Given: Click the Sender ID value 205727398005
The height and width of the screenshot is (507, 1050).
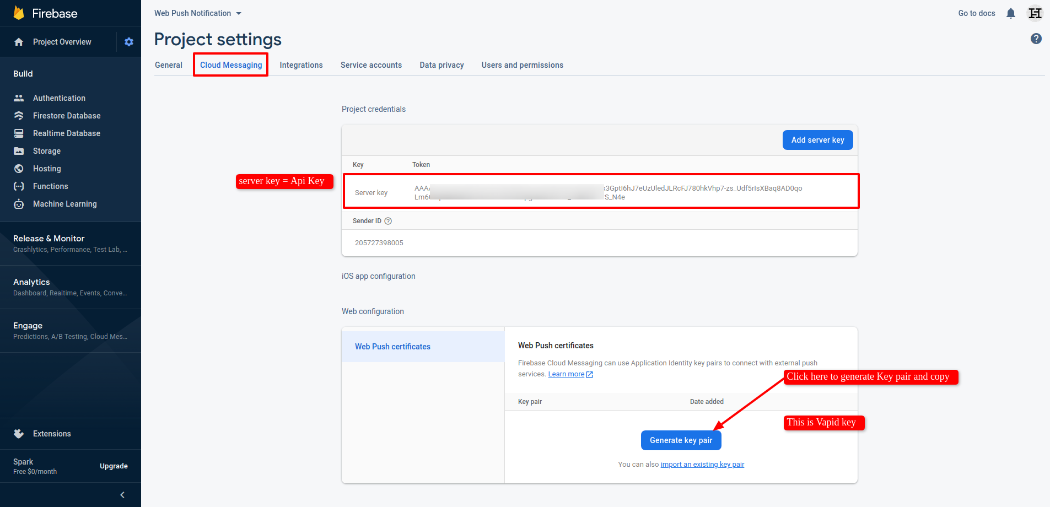Looking at the screenshot, I should [x=379, y=243].
